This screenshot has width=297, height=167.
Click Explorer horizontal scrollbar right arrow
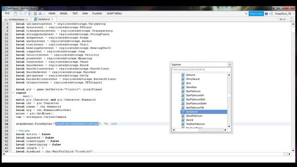click(225, 130)
